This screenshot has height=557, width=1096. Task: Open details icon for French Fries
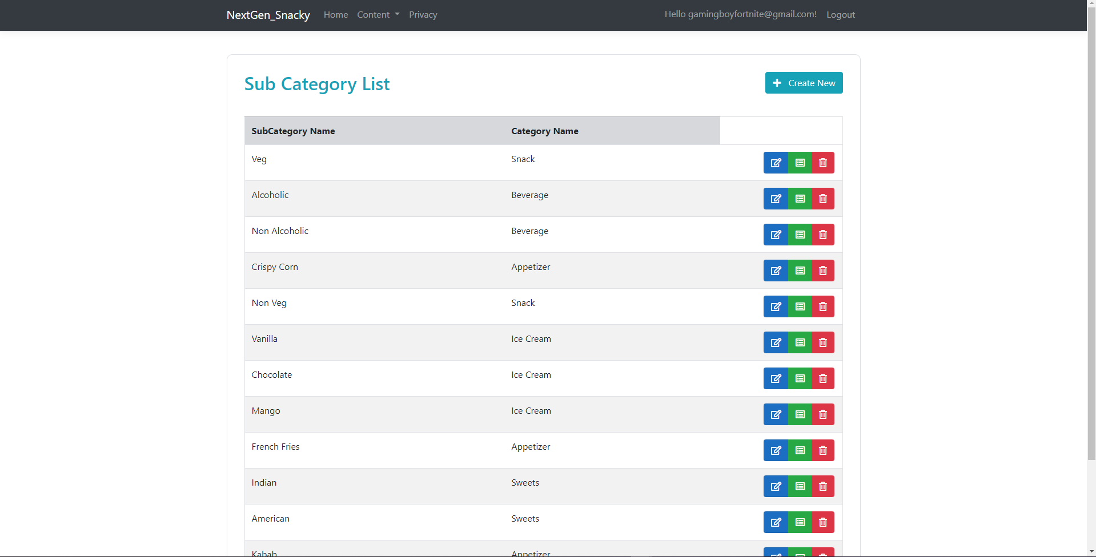pos(800,450)
